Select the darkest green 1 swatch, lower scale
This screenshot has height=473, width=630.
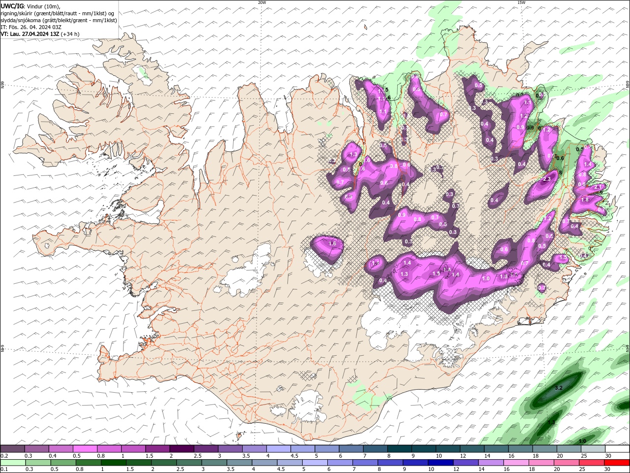(113, 462)
